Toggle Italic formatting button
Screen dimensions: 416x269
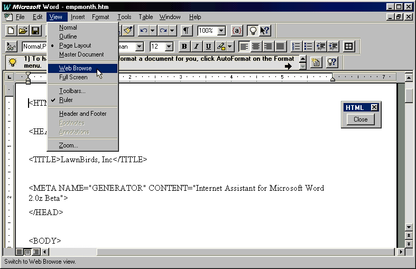[x=196, y=47]
